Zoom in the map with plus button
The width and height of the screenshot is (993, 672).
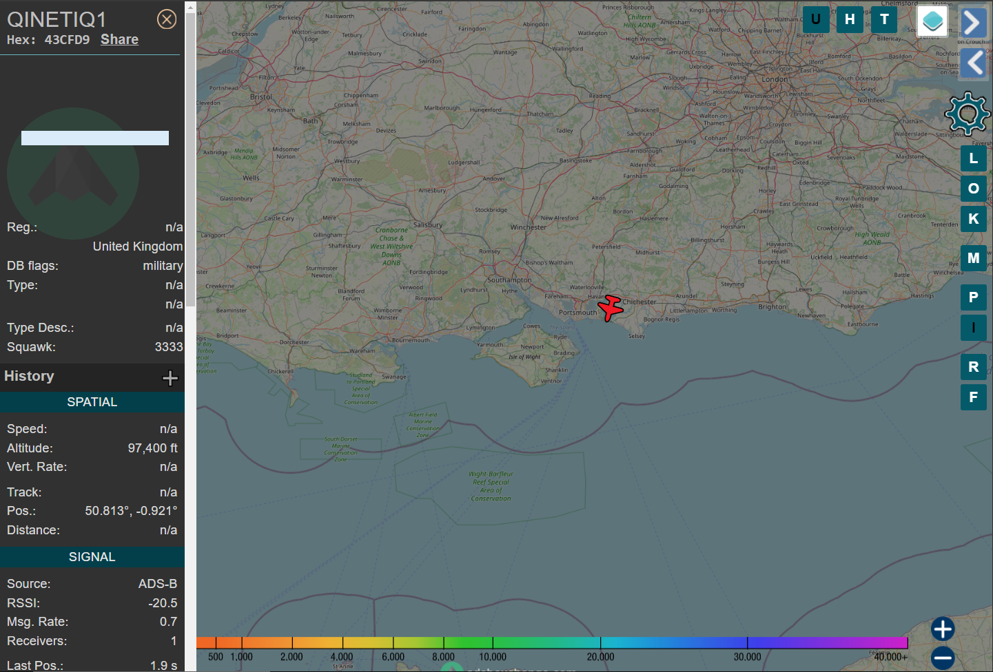click(x=943, y=629)
